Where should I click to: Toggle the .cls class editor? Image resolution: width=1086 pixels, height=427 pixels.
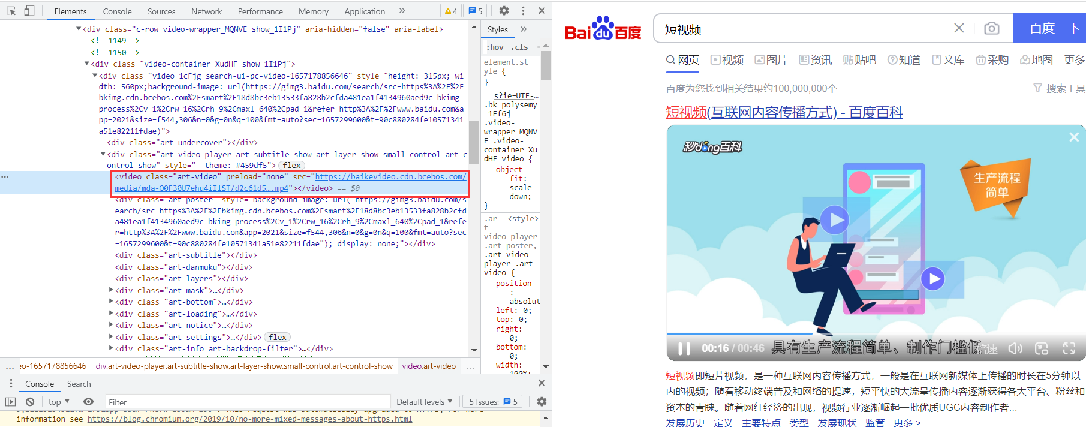coord(519,47)
